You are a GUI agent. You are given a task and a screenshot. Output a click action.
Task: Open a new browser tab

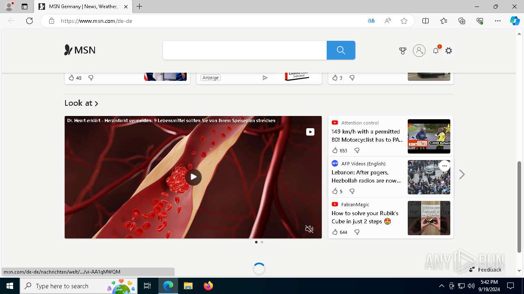[x=140, y=7]
